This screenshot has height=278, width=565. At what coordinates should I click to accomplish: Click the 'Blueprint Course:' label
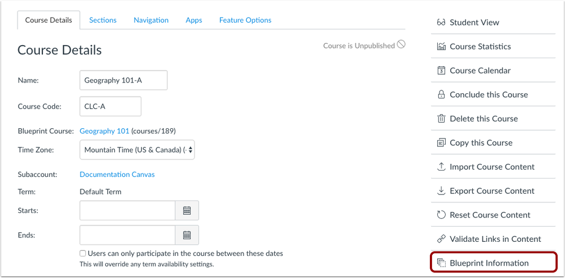[46, 131]
